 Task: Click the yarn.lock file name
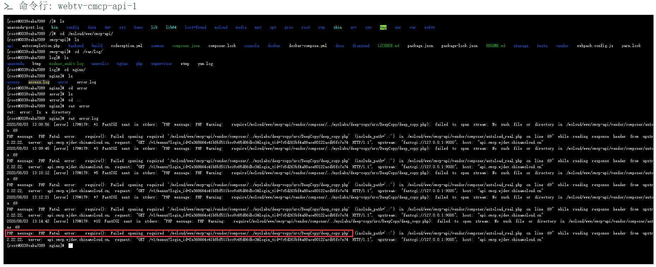click(631, 46)
